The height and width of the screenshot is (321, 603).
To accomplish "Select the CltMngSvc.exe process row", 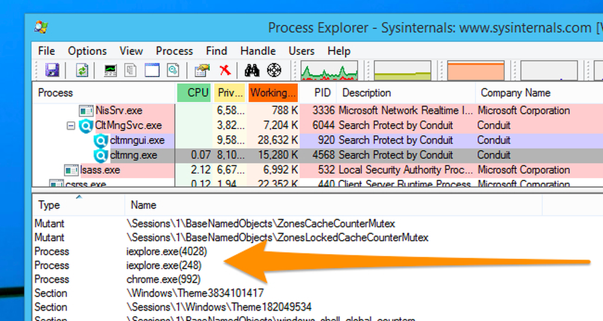I will pos(318,126).
